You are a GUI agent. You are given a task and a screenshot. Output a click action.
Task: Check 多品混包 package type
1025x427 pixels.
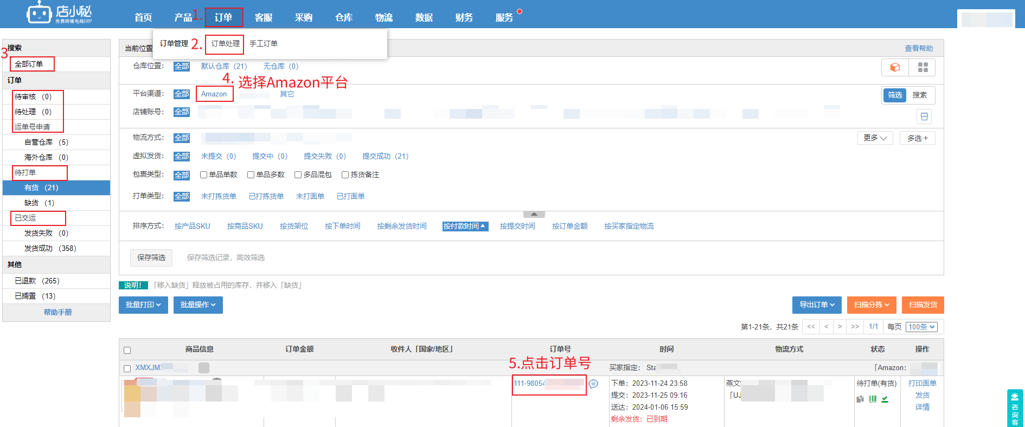coord(298,175)
